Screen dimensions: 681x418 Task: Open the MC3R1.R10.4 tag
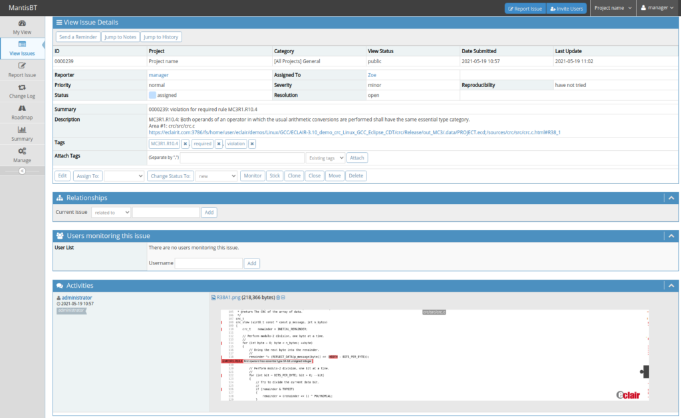(x=165, y=144)
